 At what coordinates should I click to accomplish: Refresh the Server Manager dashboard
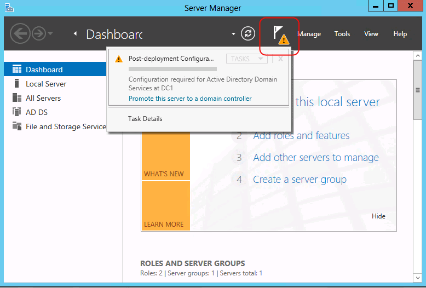tap(248, 34)
